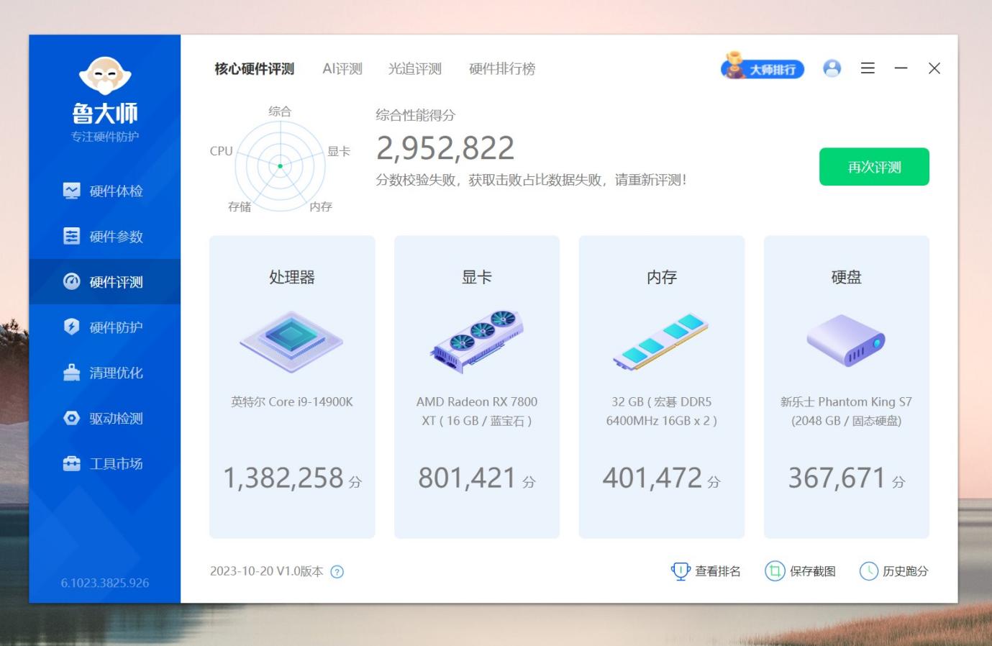Screen dimensions: 992x646
Task: Click the graphics card illustration
Action: tap(476, 342)
